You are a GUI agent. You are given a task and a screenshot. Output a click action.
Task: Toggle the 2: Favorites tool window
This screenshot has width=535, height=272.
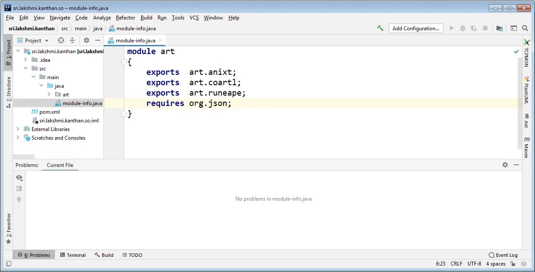tap(8, 229)
